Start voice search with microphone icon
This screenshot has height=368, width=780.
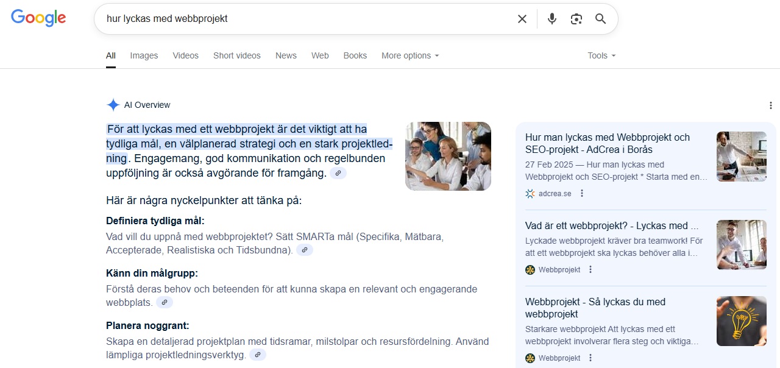pyautogui.click(x=552, y=19)
